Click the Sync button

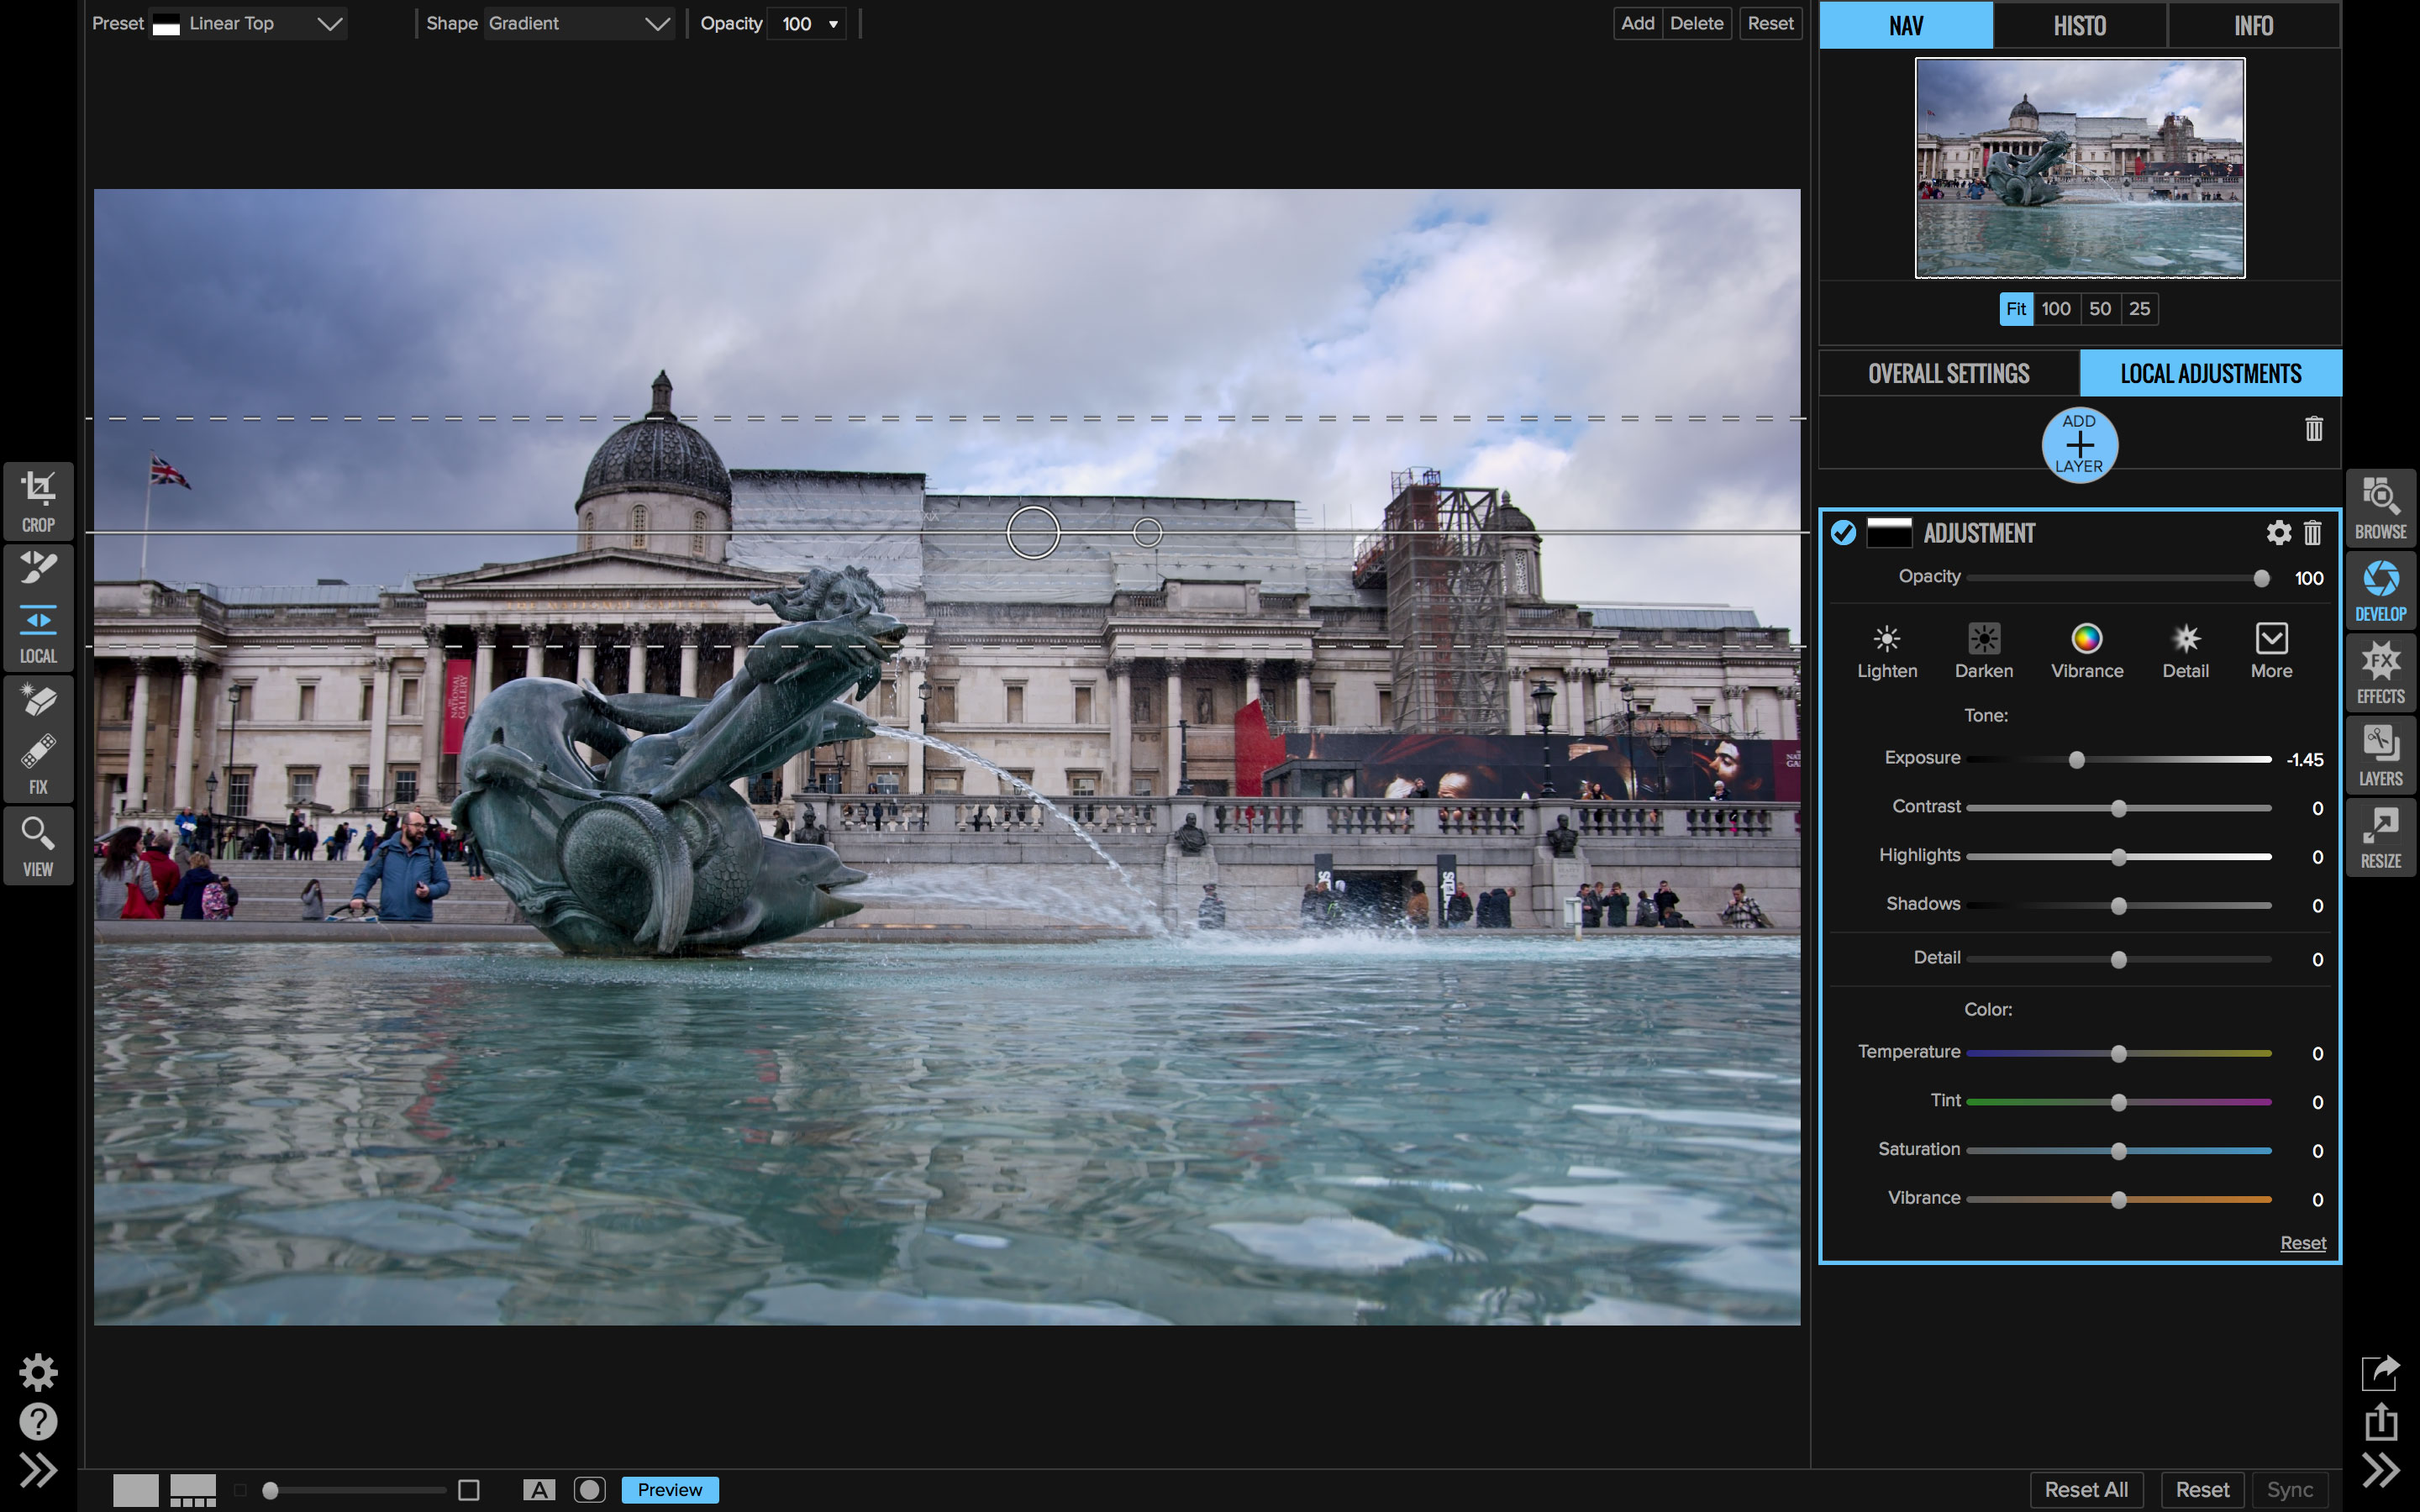click(2289, 1490)
